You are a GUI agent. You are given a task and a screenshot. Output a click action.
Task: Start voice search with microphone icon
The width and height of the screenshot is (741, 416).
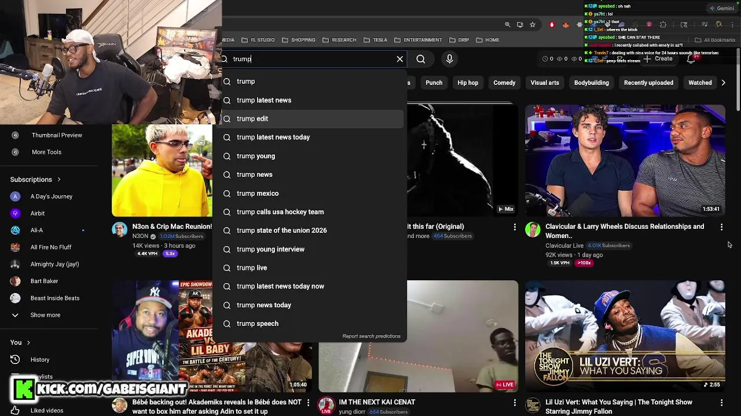pos(450,59)
